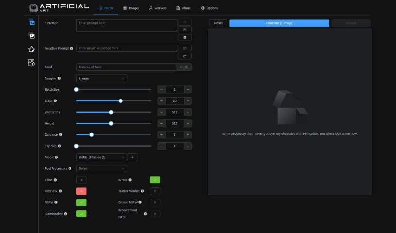Screen dimensions: 396x233
Task: Click the info icon next to Steps
Action: click(x=55, y=100)
